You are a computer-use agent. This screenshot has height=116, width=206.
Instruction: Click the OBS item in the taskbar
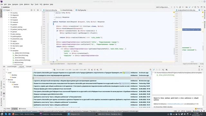click(x=109, y=114)
